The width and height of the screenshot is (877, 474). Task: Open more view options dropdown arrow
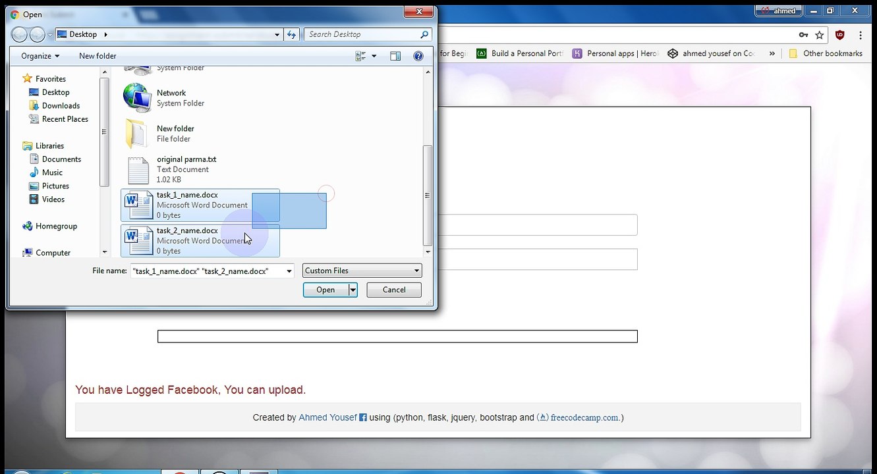click(x=374, y=56)
